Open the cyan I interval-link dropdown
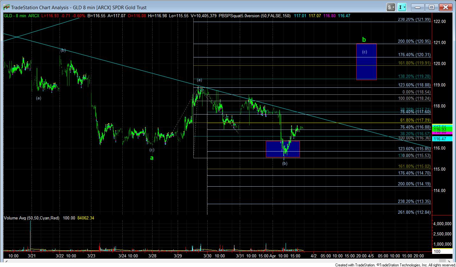This screenshot has height=267, width=456. (403, 7)
